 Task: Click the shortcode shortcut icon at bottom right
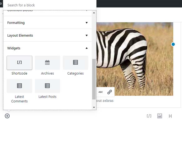(x=149, y=116)
